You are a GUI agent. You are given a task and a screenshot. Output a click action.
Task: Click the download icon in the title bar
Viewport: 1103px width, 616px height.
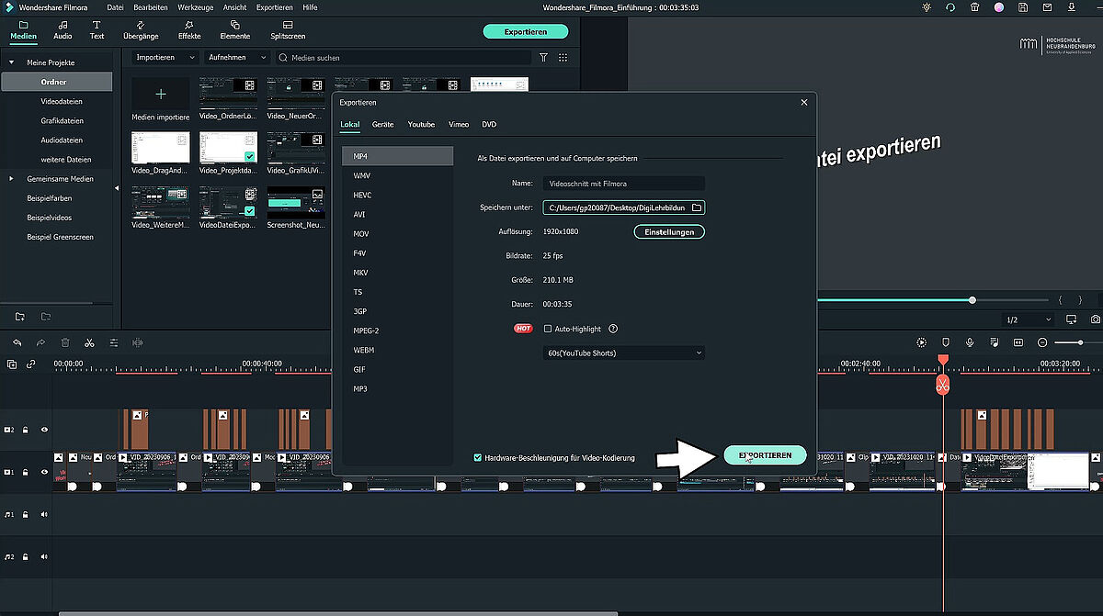1072,6
